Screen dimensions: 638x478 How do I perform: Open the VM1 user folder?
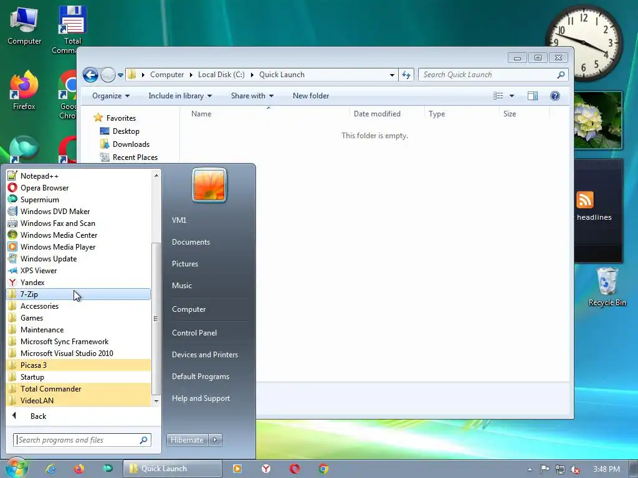pos(179,220)
